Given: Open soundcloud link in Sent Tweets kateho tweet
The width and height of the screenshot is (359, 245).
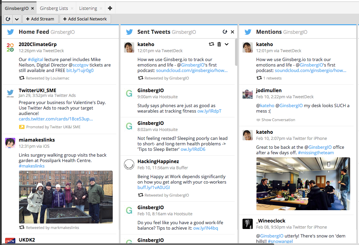Looking at the screenshot, I should click(x=192, y=70).
